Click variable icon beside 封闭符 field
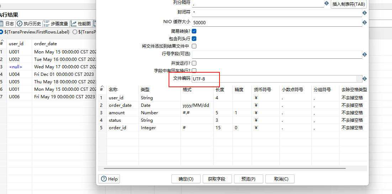Screen dimensions: 392x194 [x=364, y=13]
